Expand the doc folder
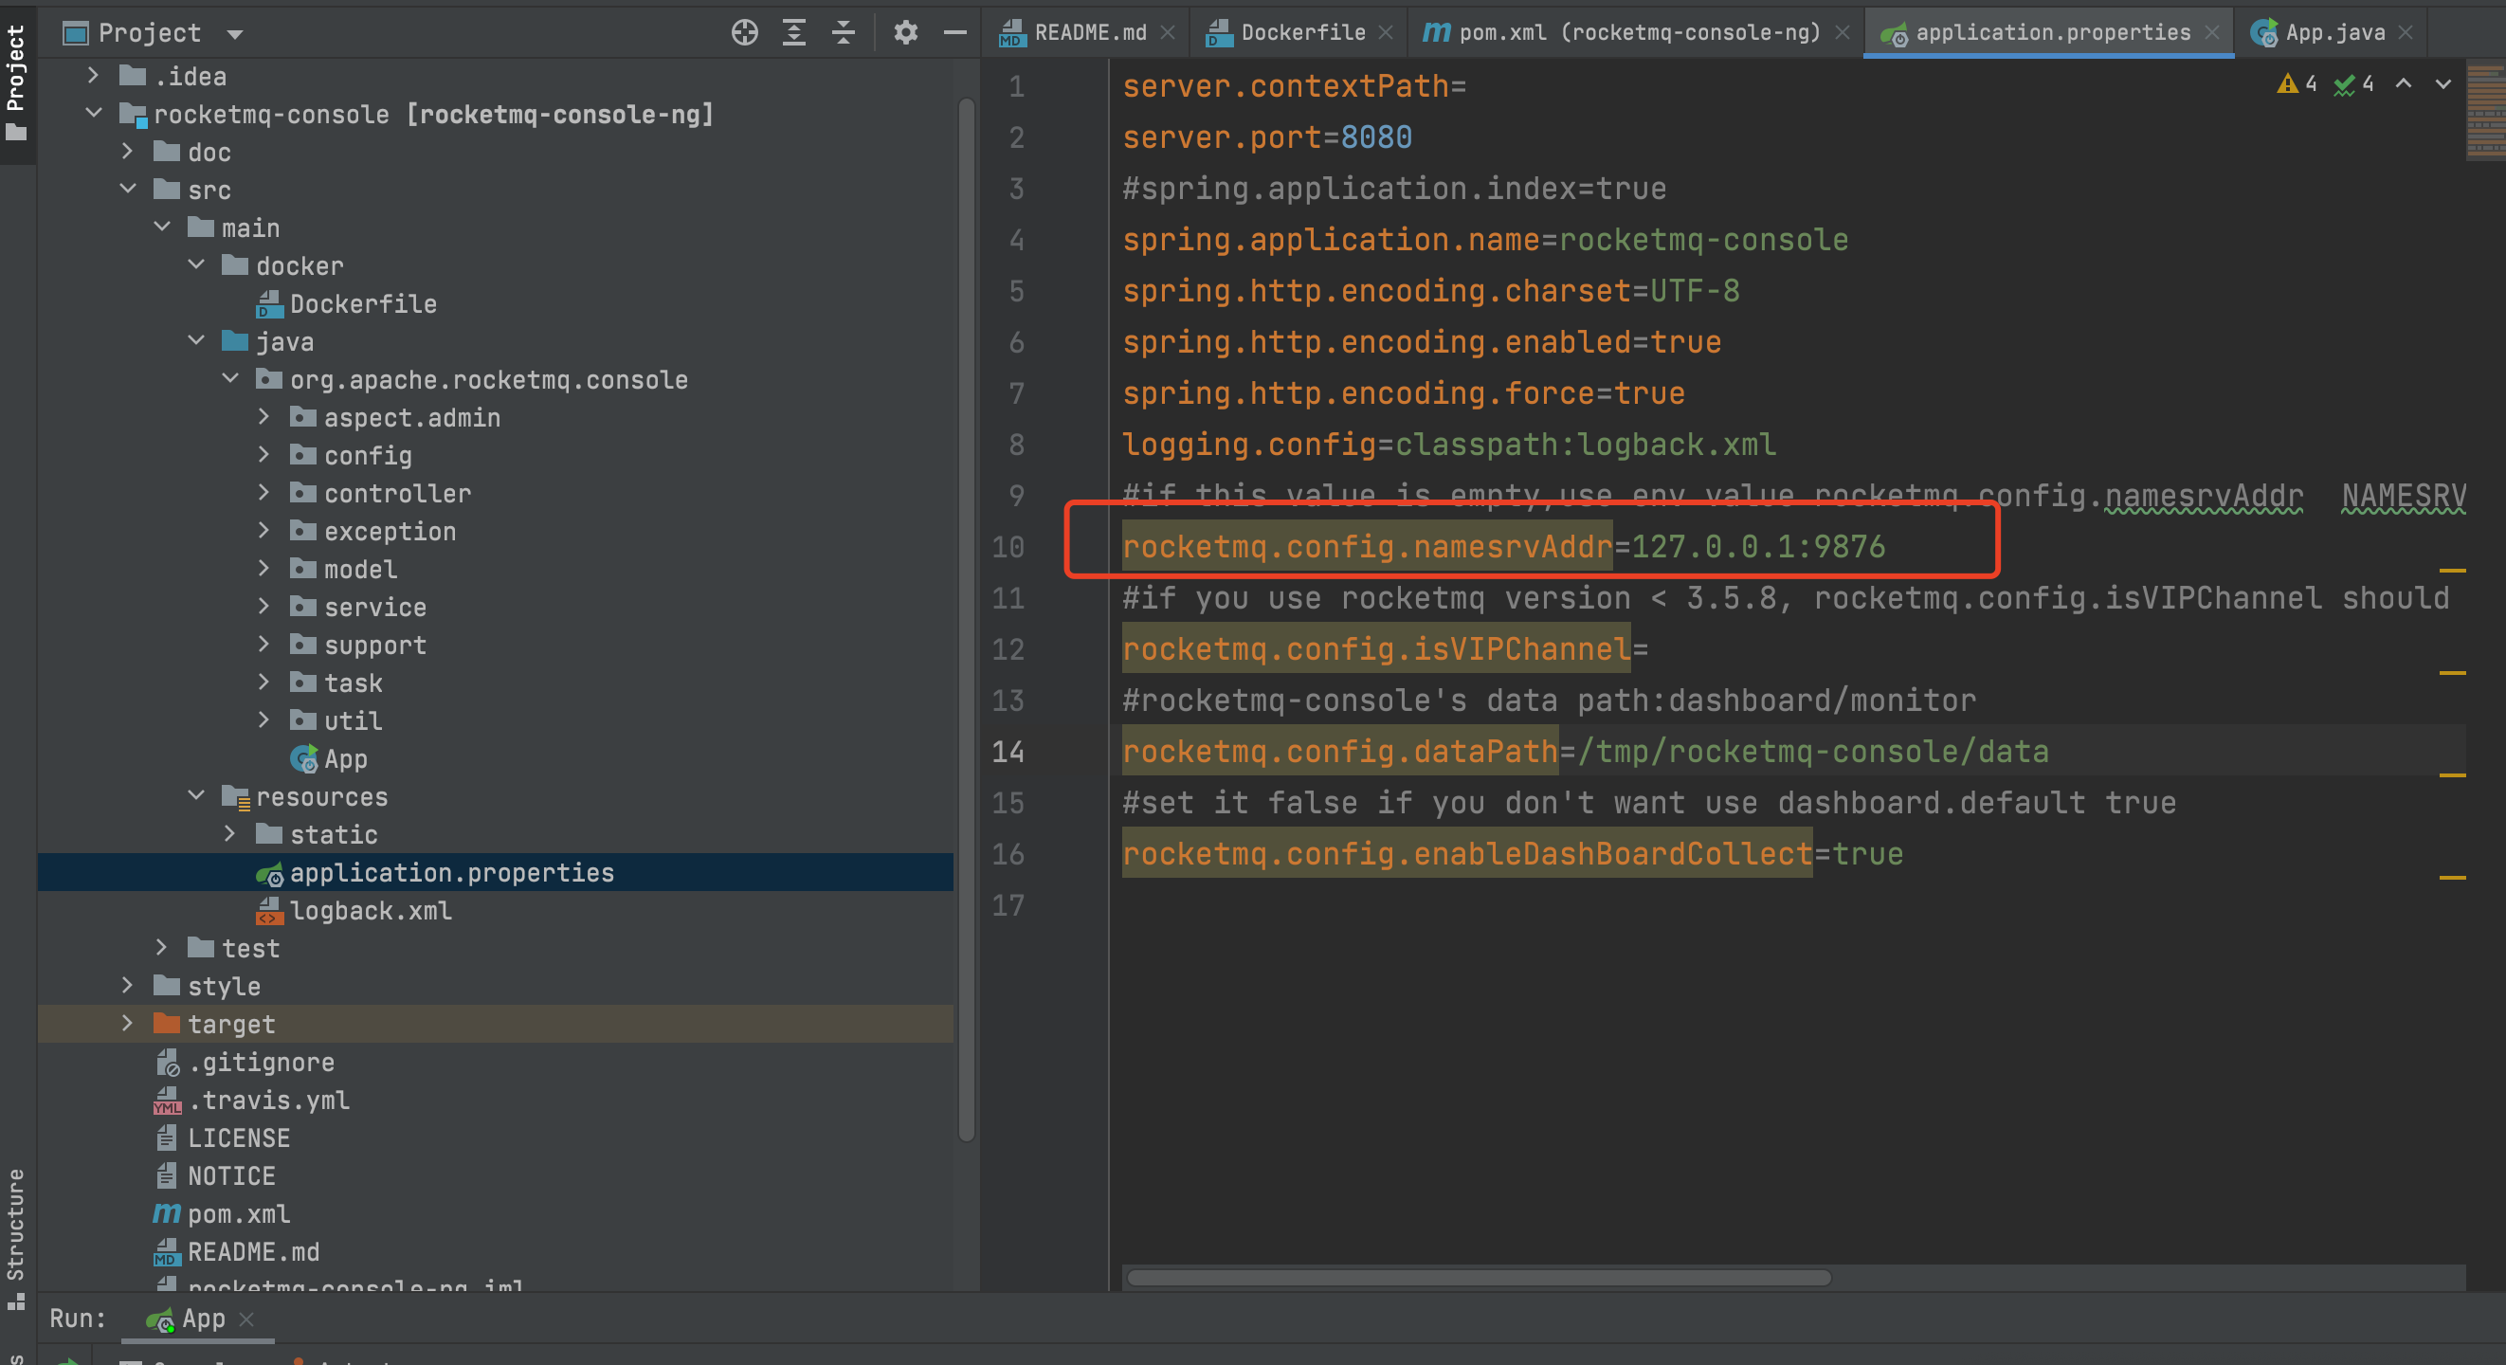 126,151
